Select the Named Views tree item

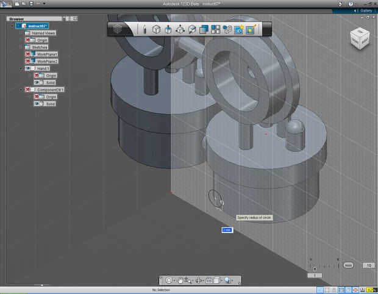click(39, 33)
